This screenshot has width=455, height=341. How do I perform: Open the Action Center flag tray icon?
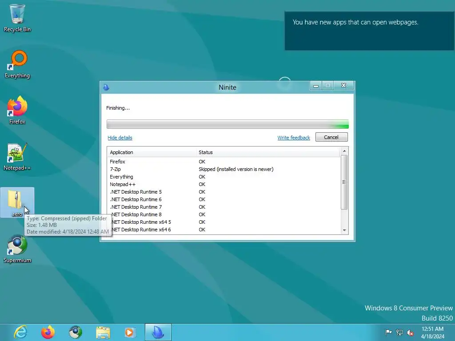pyautogui.click(x=388, y=332)
